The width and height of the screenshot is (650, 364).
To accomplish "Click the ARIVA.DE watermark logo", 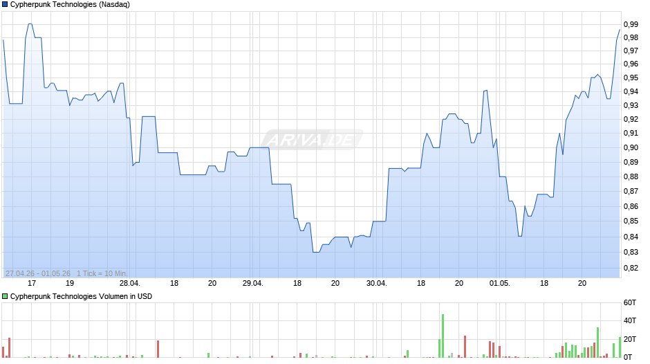I will click(312, 140).
